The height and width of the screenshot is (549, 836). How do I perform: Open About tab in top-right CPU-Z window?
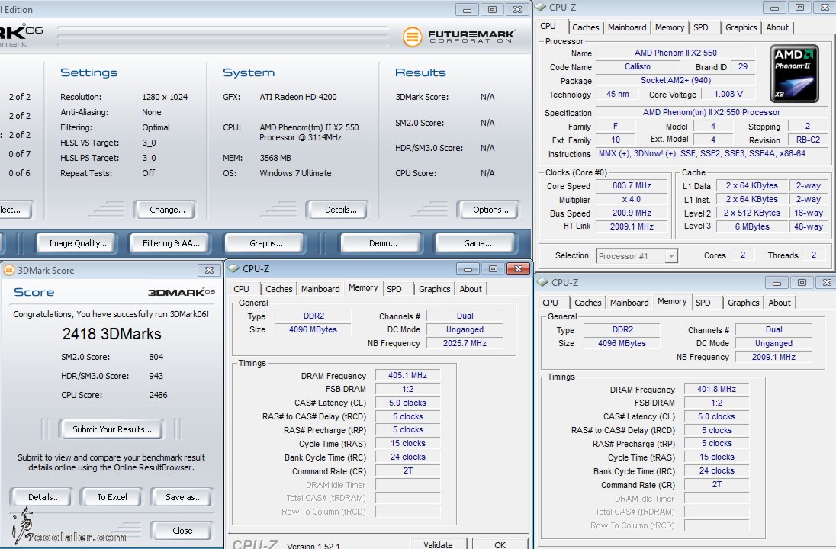777,27
